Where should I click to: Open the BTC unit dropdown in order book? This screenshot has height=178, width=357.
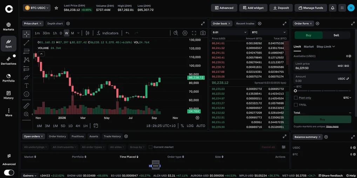pos(269,32)
